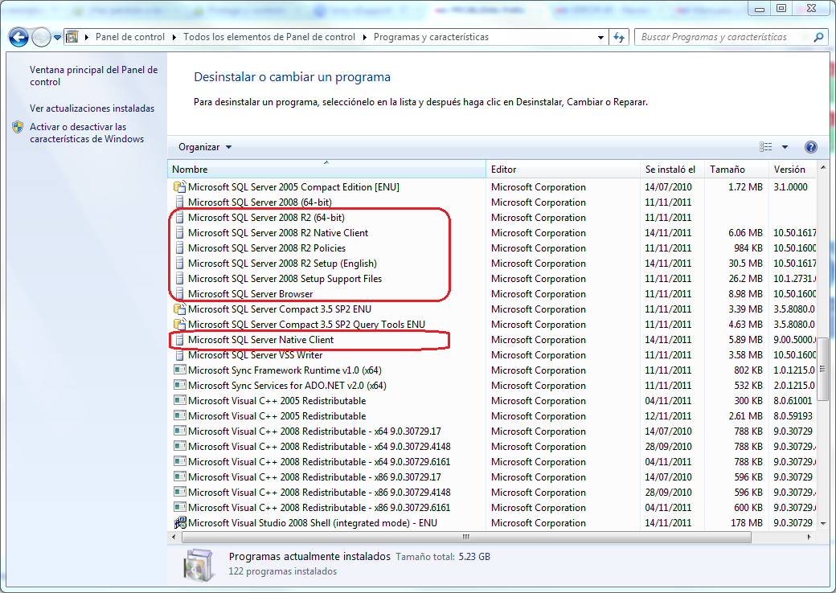Click the vertical scrollbar up arrow
The height and width of the screenshot is (593, 836).
pos(823,167)
